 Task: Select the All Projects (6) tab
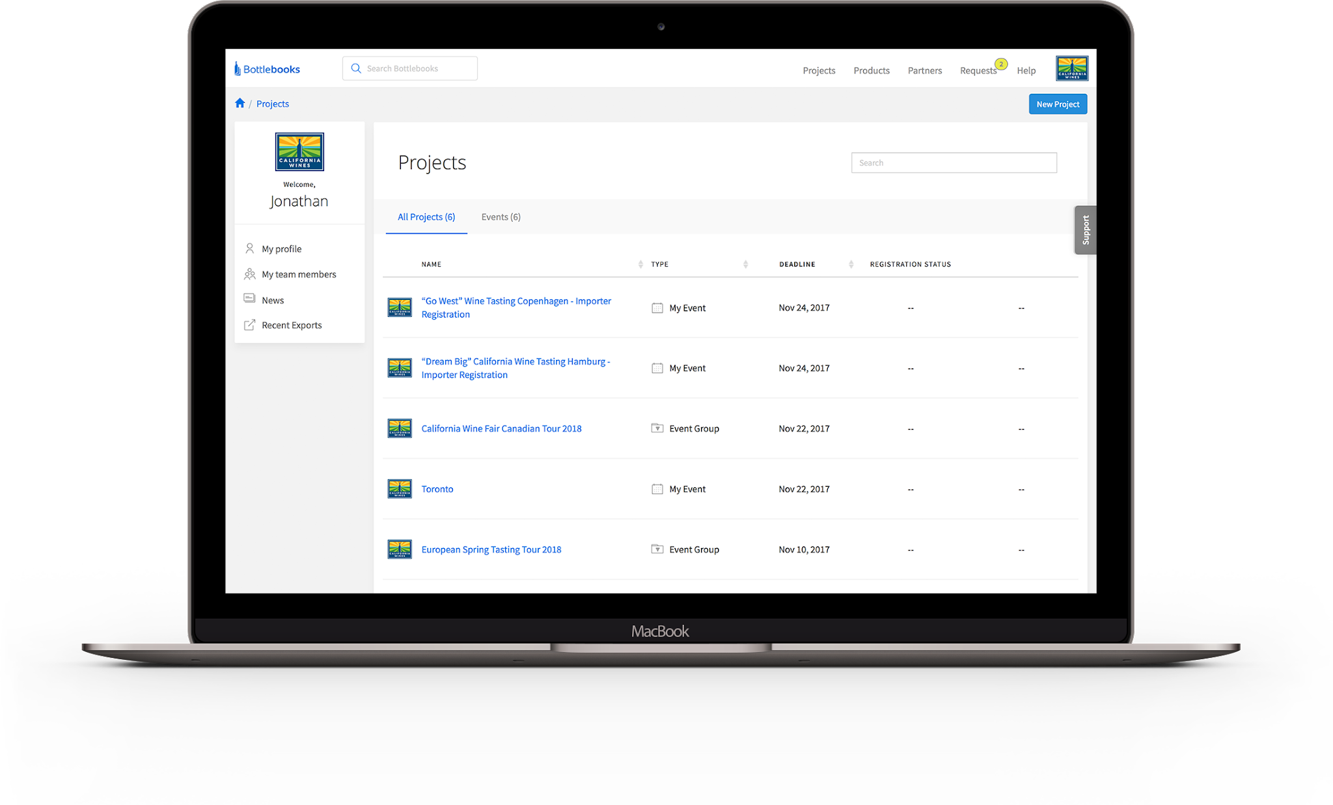[x=426, y=217]
